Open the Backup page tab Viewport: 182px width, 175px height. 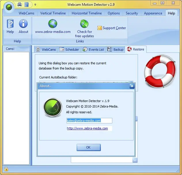(x=115, y=50)
